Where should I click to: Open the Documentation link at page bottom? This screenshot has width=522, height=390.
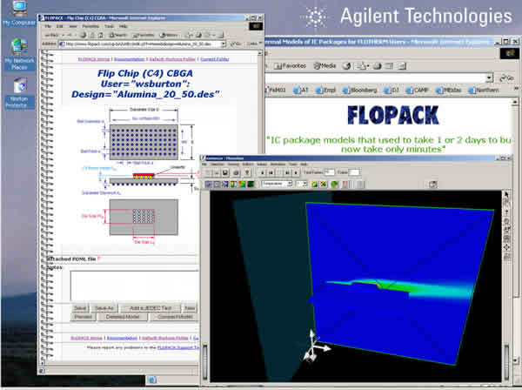[122, 338]
